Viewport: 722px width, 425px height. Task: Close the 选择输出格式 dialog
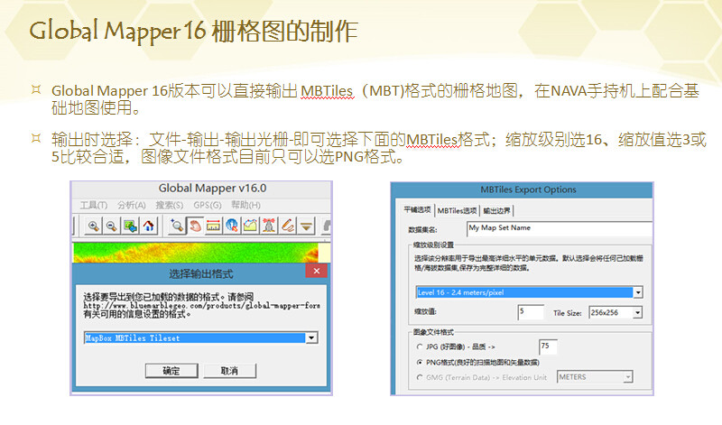pyautogui.click(x=317, y=271)
